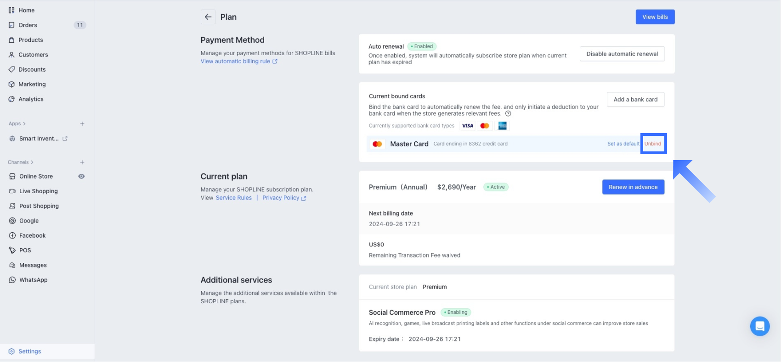Open the View automatic billing rule link
This screenshot has height=362, width=781.
pyautogui.click(x=235, y=61)
